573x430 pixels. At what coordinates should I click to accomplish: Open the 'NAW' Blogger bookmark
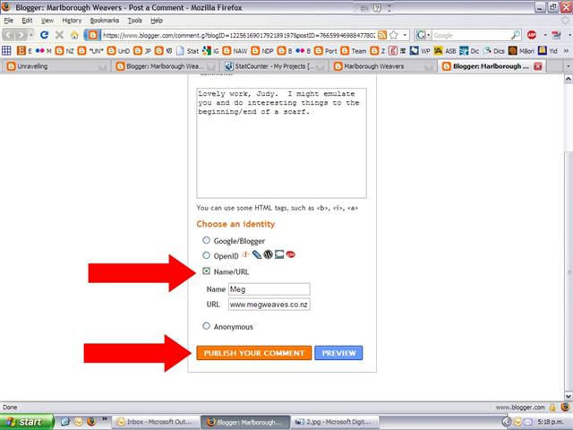tap(235, 51)
